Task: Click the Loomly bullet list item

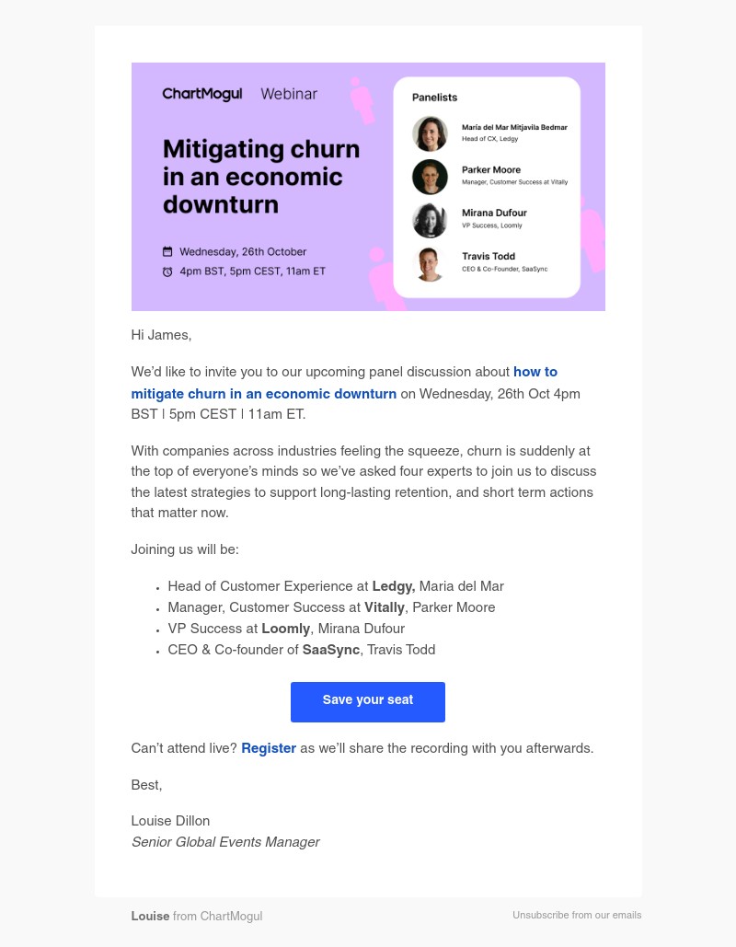Action: tap(286, 629)
